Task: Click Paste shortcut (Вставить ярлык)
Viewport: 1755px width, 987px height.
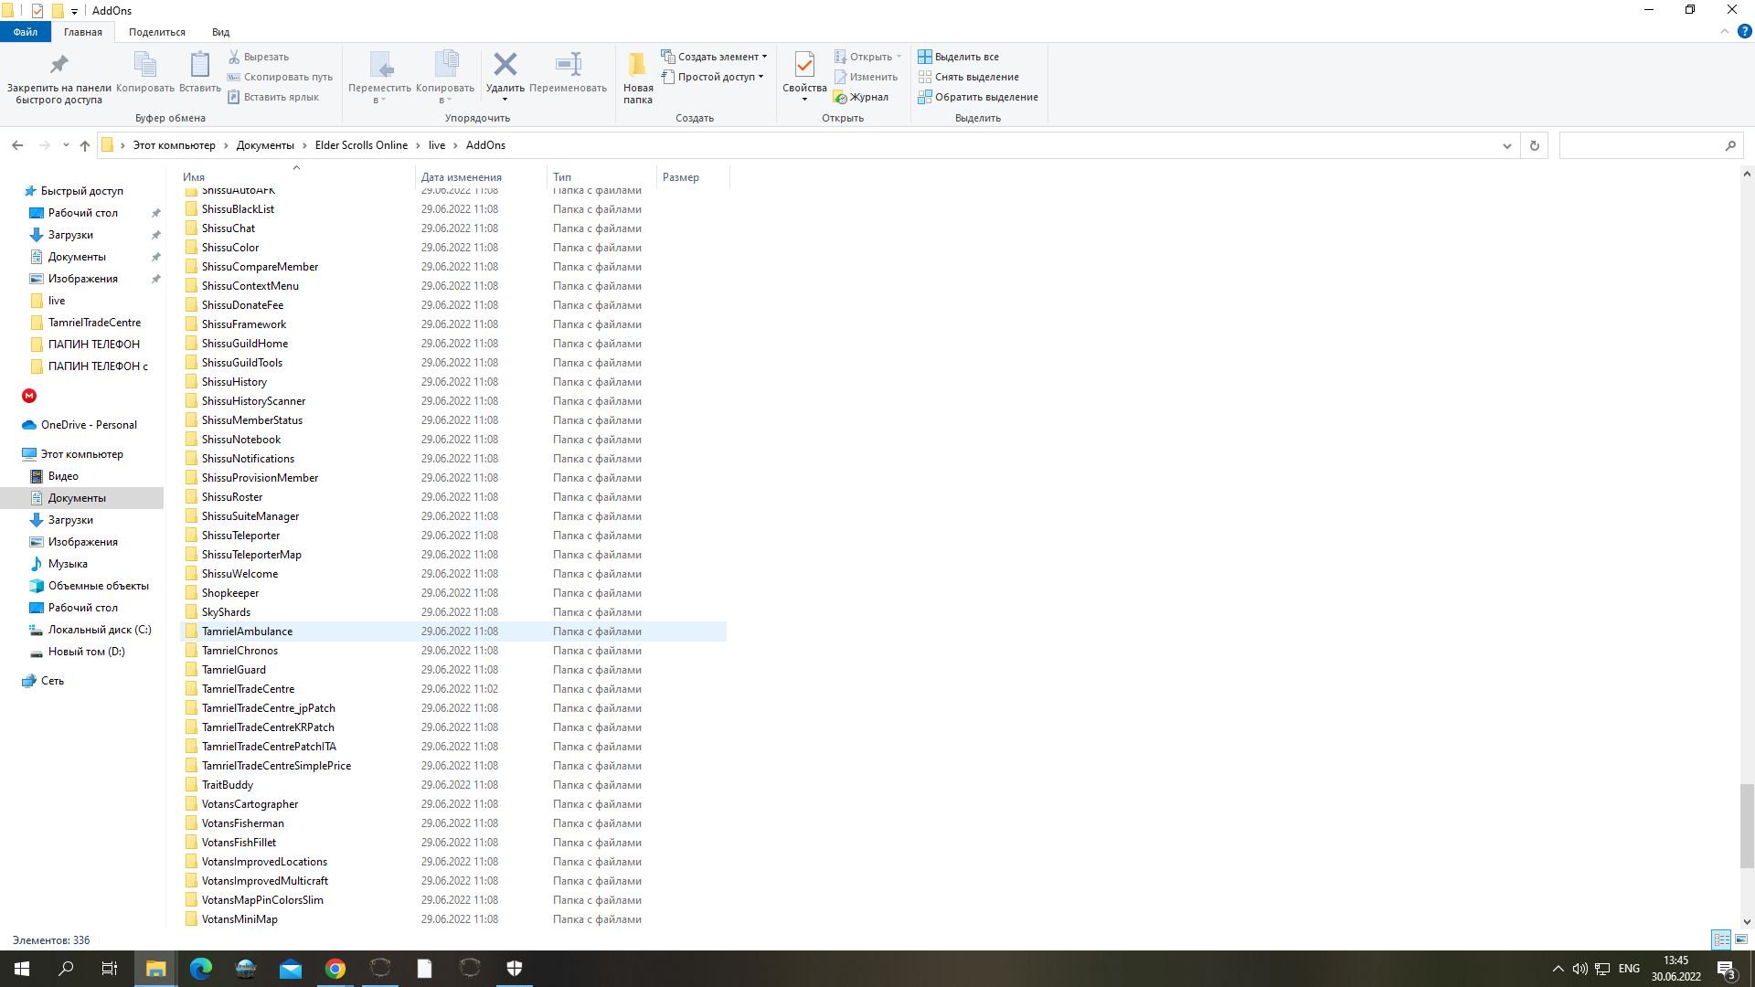Action: 273,97
